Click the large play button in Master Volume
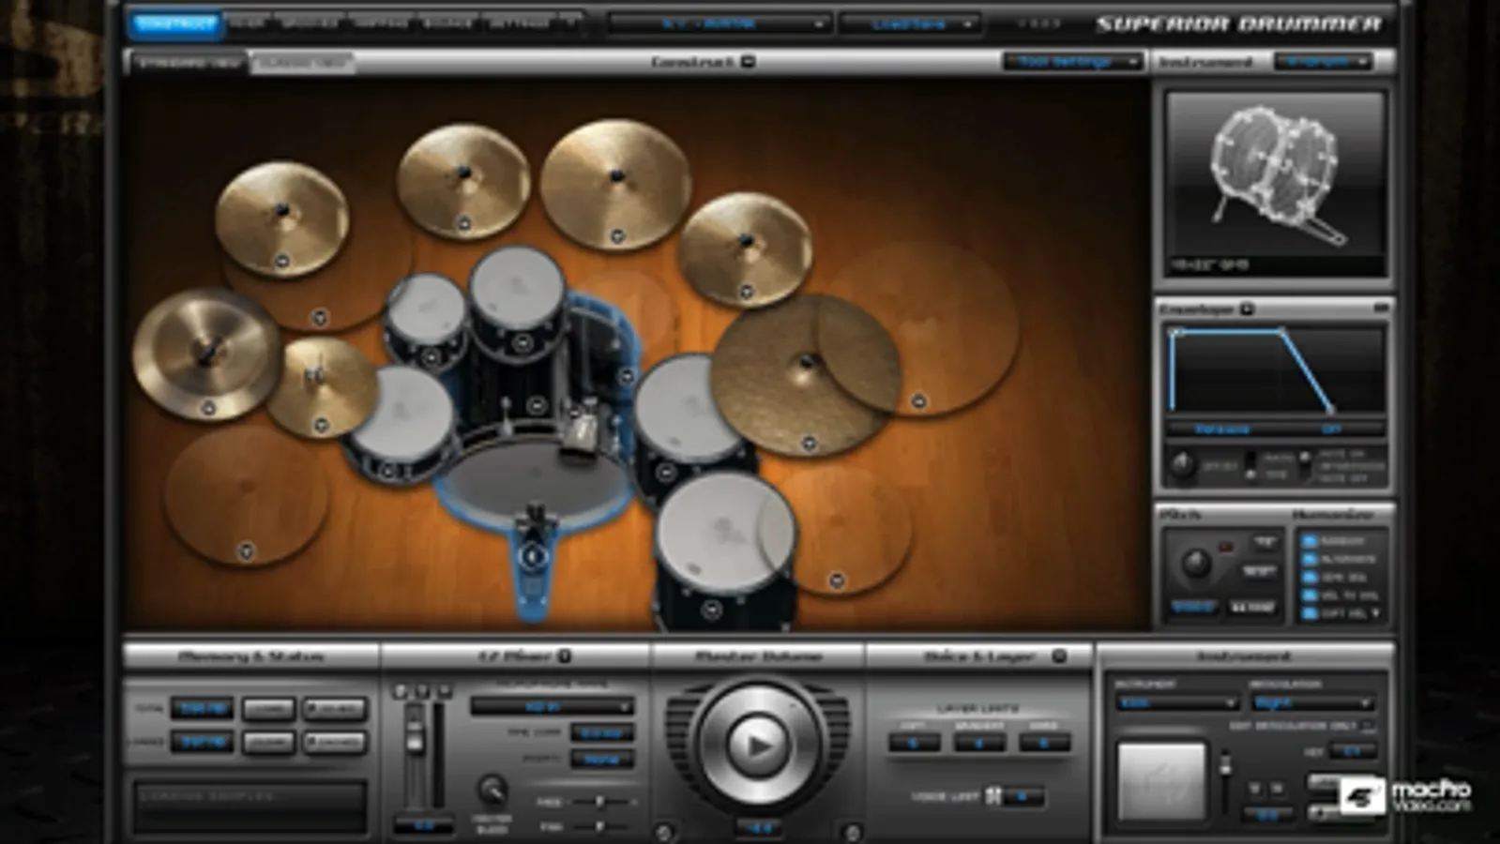Image resolution: width=1500 pixels, height=844 pixels. click(757, 745)
